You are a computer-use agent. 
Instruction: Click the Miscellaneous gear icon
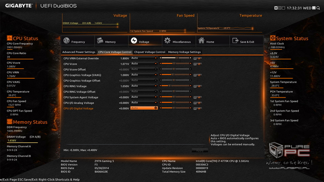pos(167,40)
